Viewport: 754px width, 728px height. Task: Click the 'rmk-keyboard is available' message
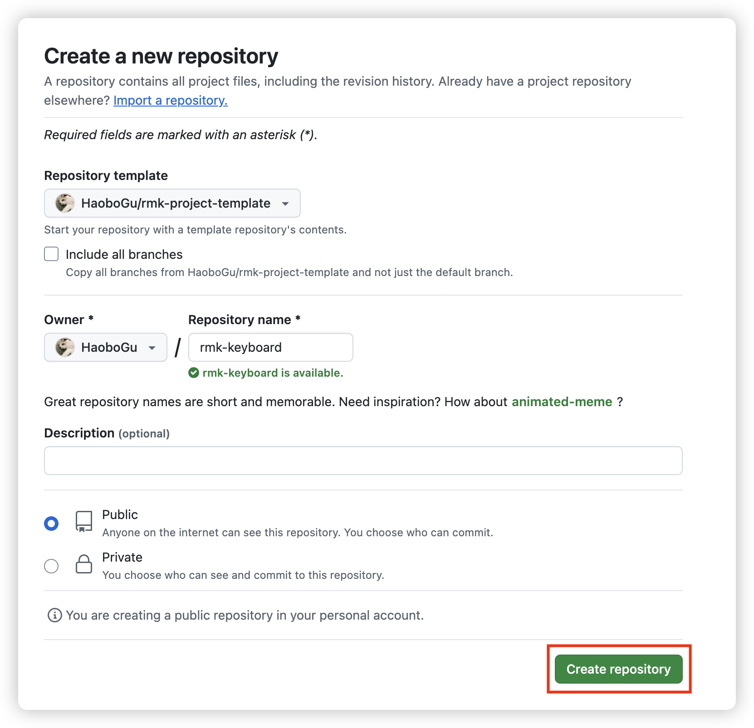(x=272, y=373)
